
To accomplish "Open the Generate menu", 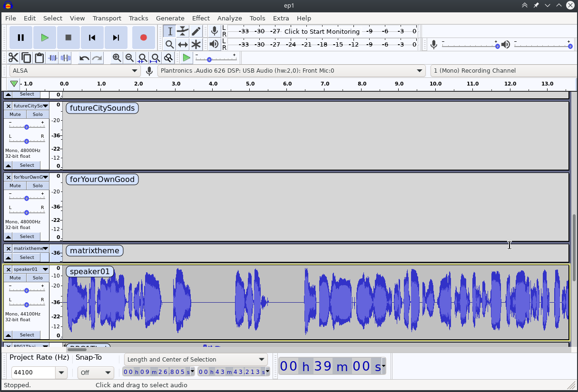I will 170,18.
